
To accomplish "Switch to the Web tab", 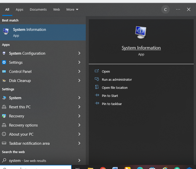I will pyautogui.click(x=57, y=10).
